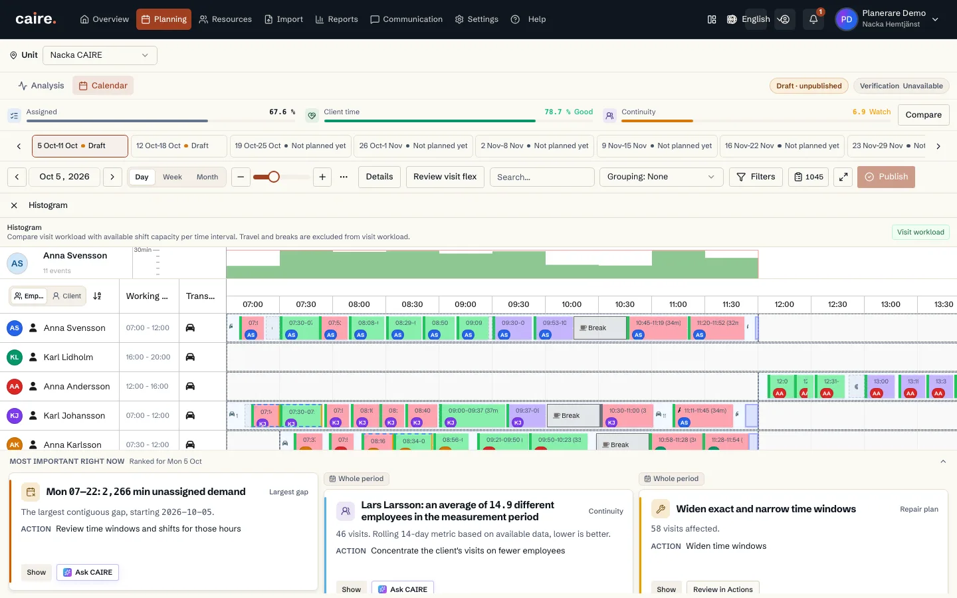The image size is (957, 598).
Task: Collapse the Most Important Right Now section
Action: point(943,462)
